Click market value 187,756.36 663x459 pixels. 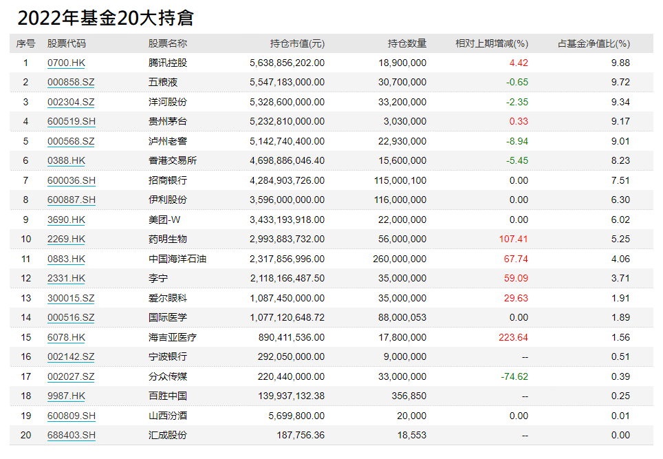pyautogui.click(x=301, y=436)
